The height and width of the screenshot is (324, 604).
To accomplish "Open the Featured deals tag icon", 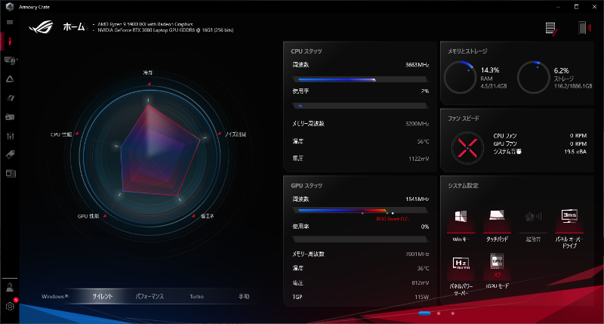I will (10, 155).
